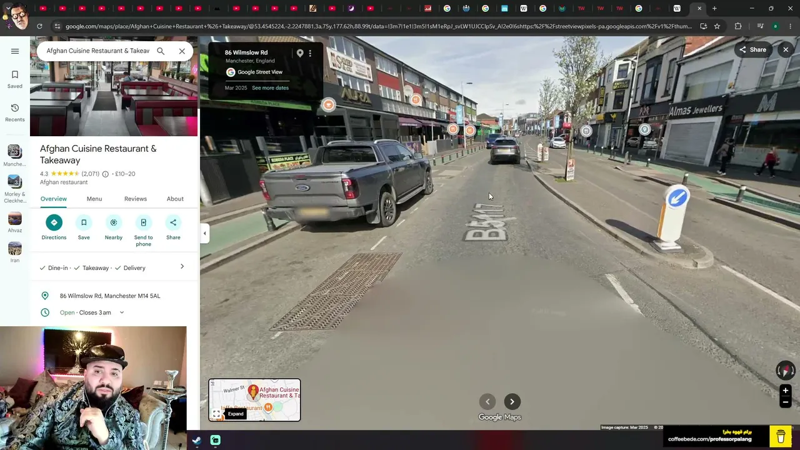Click the Chrome address bar URL
This screenshot has height=450, width=800.
tap(378, 26)
